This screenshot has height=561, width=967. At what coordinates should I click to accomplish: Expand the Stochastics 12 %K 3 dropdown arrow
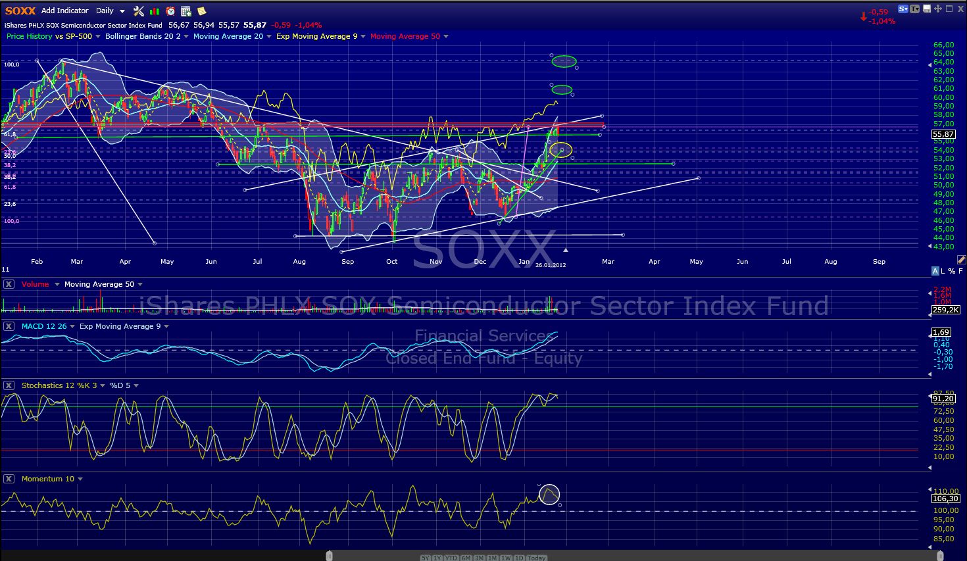(103, 386)
